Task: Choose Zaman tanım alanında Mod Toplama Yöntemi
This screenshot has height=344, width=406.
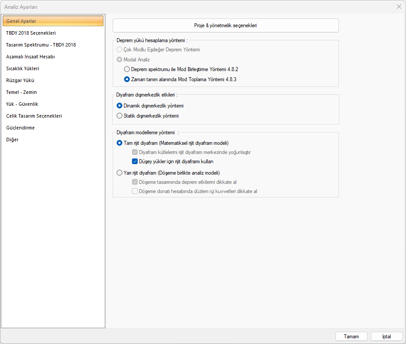Action: [x=127, y=79]
